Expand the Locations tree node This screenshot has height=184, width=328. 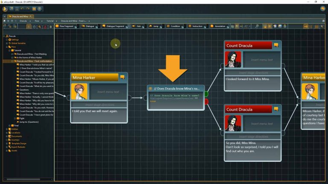7,133
